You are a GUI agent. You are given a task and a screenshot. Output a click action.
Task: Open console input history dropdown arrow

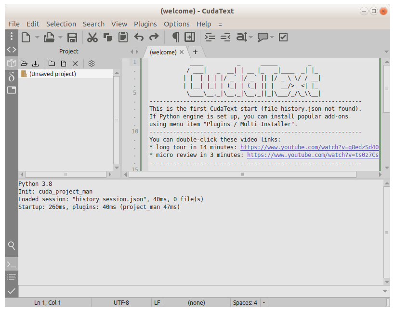385,291
